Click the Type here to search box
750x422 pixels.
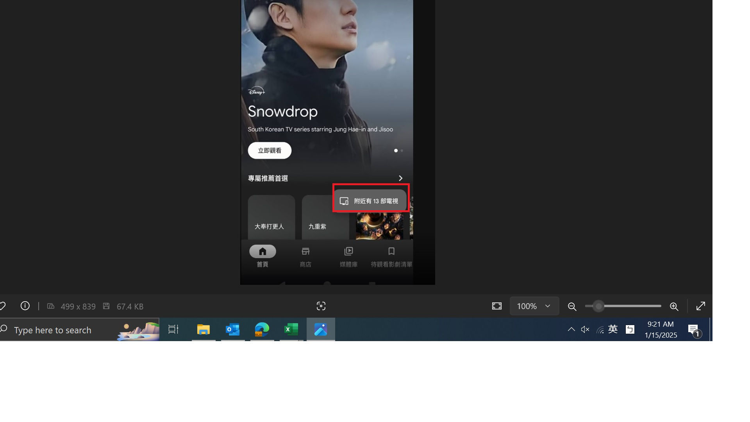(80, 330)
